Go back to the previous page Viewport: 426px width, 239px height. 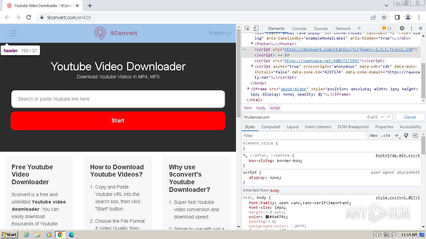(7, 17)
